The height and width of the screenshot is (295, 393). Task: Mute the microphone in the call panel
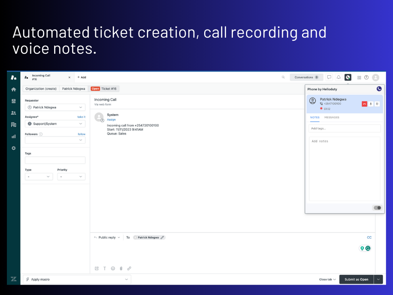[x=371, y=104]
